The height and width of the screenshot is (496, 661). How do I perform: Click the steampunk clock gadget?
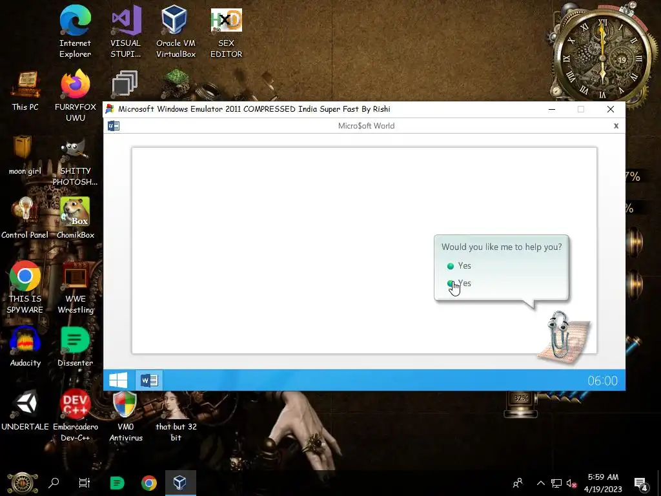tap(603, 59)
